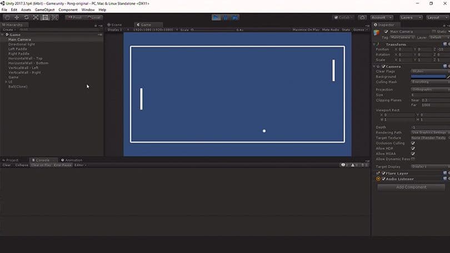The image size is (450, 253).
Task: Click the Step frame button
Action: 234,17
